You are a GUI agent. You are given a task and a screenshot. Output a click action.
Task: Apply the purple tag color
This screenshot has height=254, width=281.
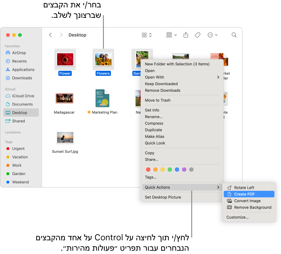pyautogui.click(x=184, y=170)
